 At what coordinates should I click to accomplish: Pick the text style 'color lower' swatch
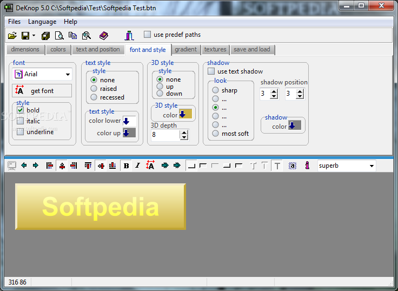129,121
